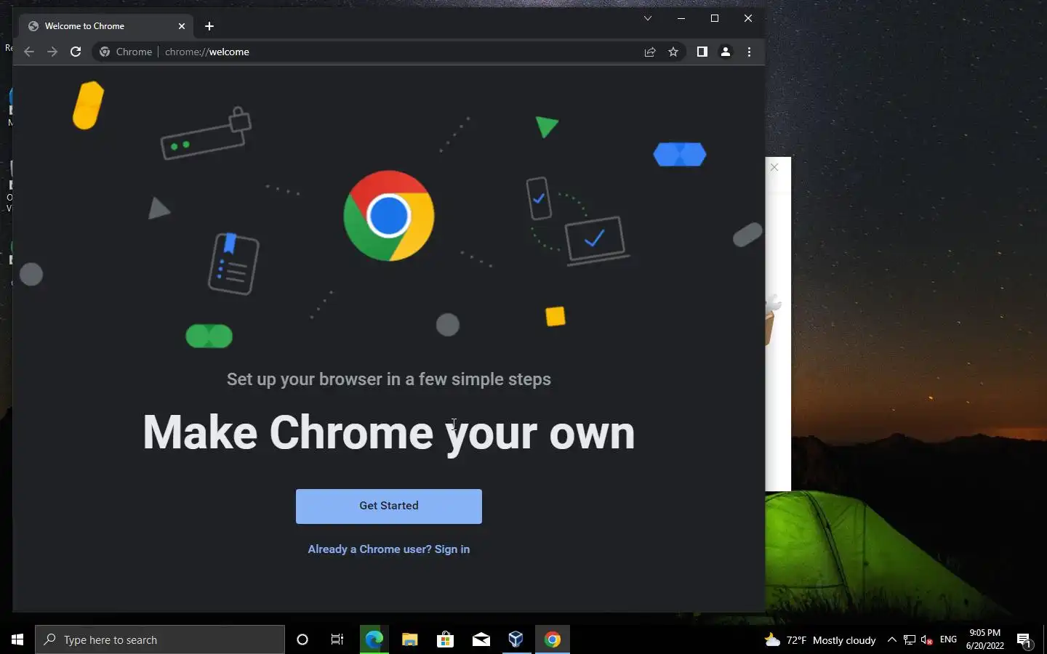Go back using the back arrow

(29, 52)
